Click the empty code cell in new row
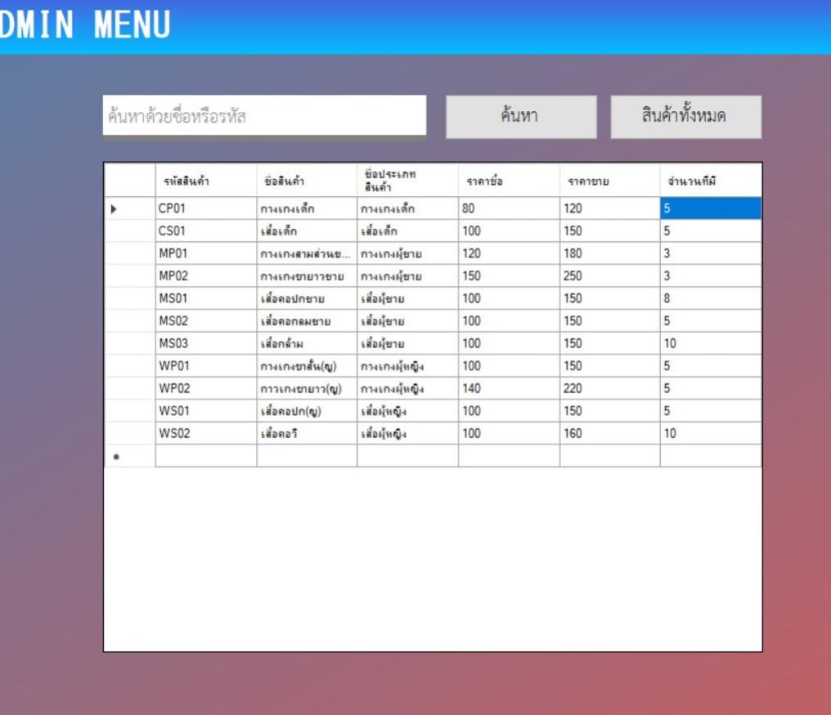Screen dimensions: 831x715 click(206, 456)
